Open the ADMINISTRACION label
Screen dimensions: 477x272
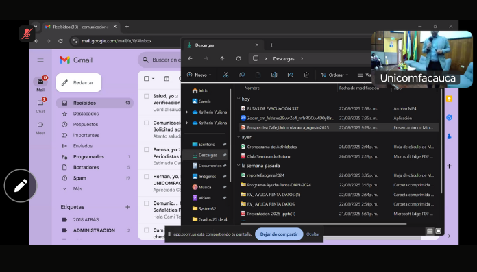point(94,230)
